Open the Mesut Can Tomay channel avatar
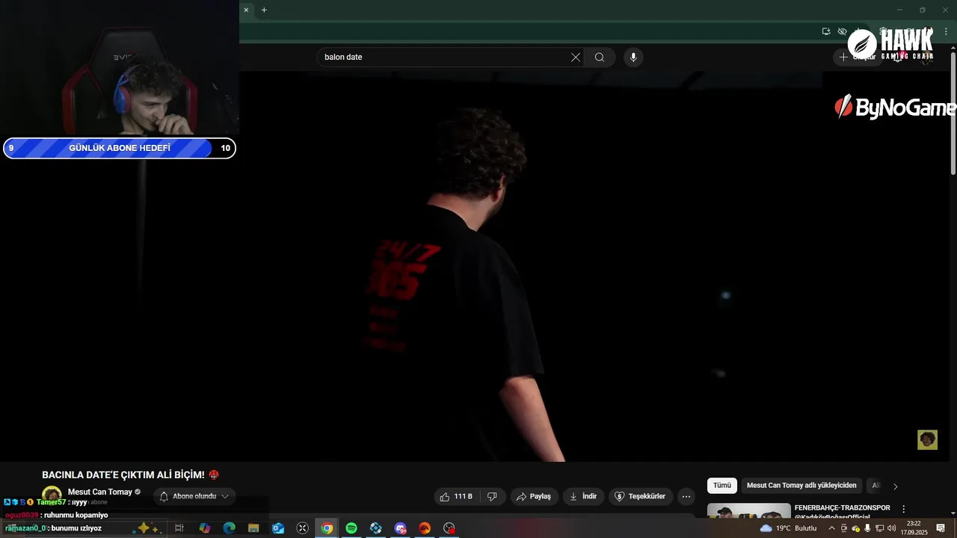Image resolution: width=957 pixels, height=538 pixels. tap(52, 495)
